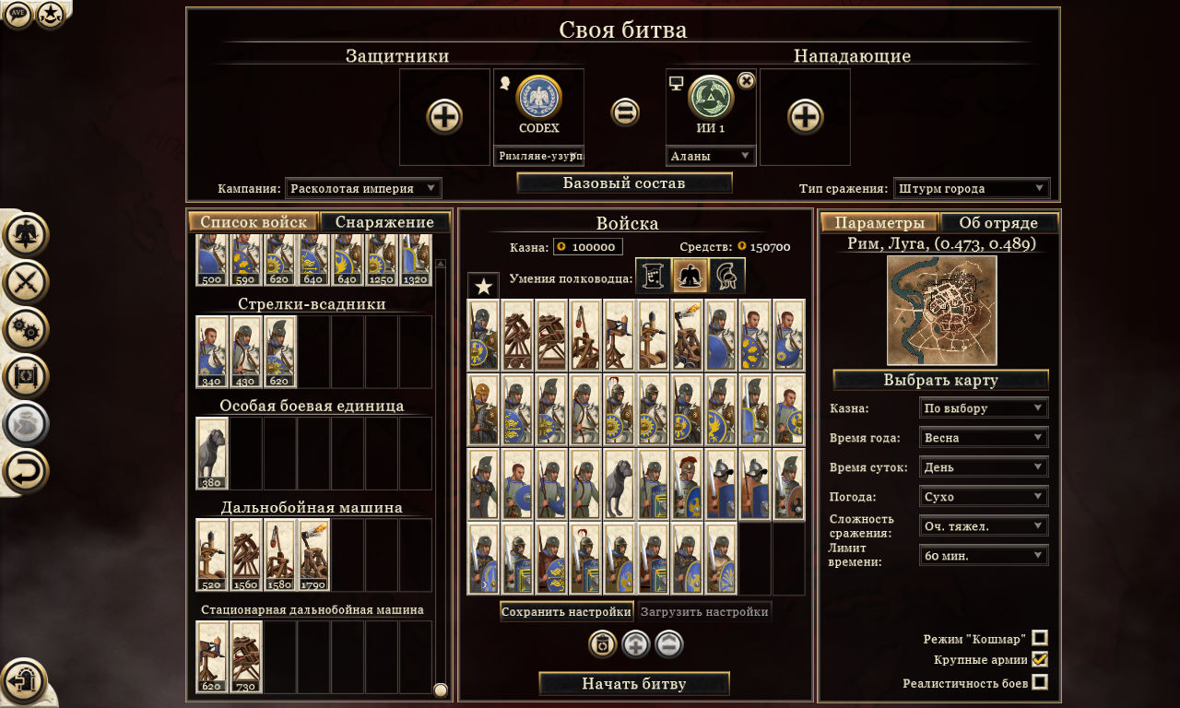Click the exit door icon in bottom-left corner
This screenshot has height=708, width=1180.
pyautogui.click(x=24, y=680)
